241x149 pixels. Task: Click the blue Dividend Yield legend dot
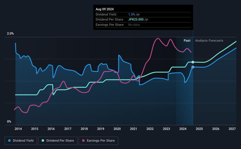9,140
